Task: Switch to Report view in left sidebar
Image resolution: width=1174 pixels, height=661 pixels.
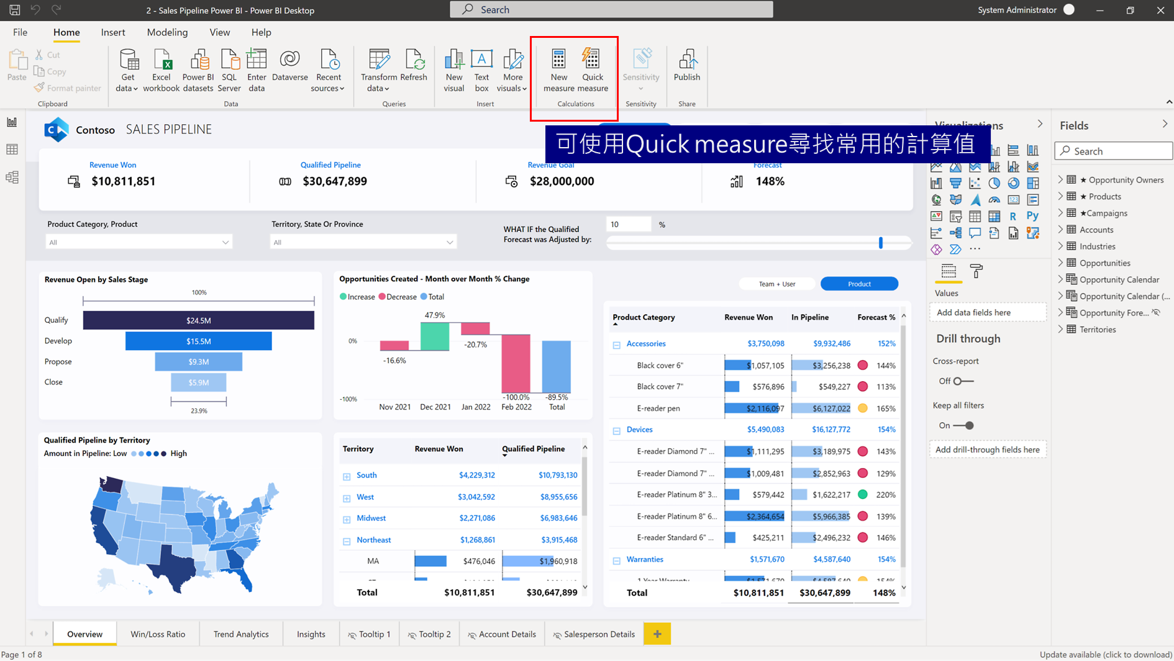Action: pyautogui.click(x=12, y=122)
